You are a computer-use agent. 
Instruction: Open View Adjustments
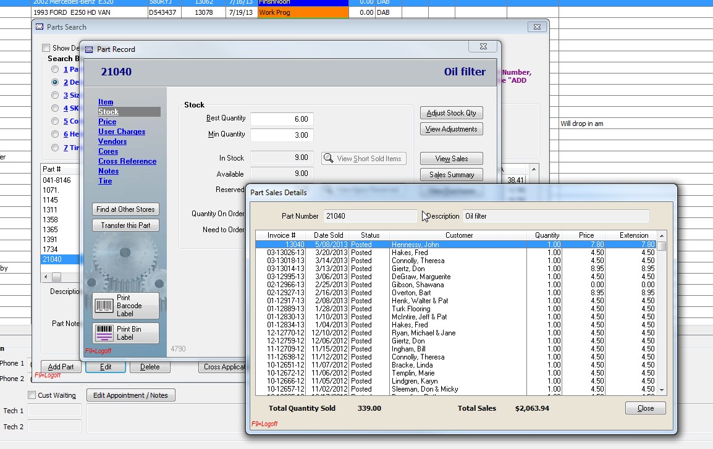pyautogui.click(x=452, y=129)
